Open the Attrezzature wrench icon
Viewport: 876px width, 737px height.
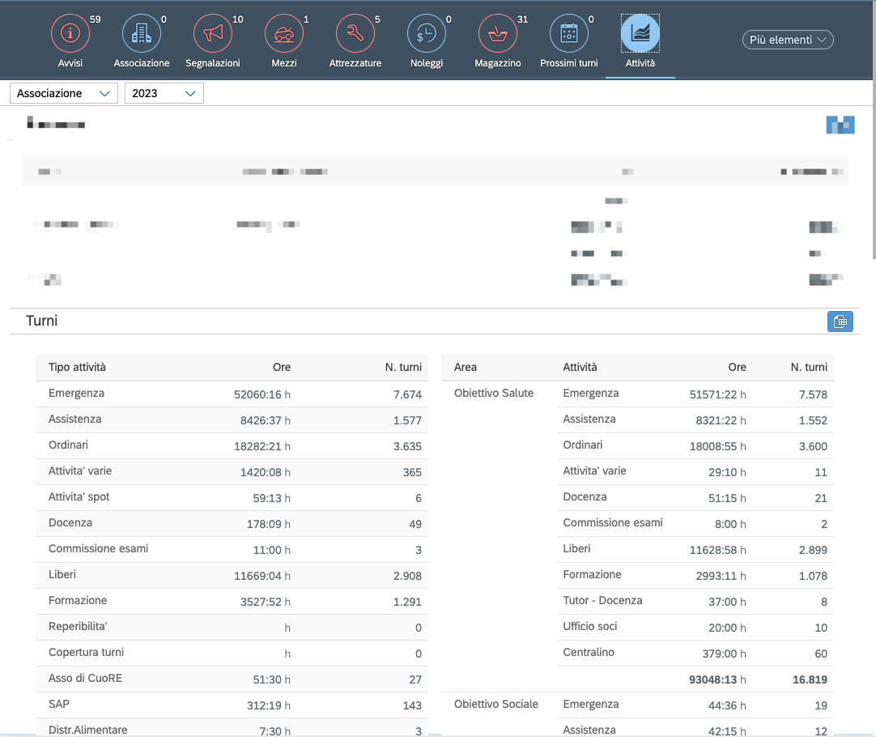355,33
